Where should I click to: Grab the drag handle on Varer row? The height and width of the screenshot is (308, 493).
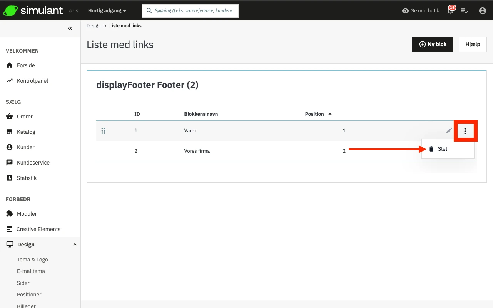[103, 131]
